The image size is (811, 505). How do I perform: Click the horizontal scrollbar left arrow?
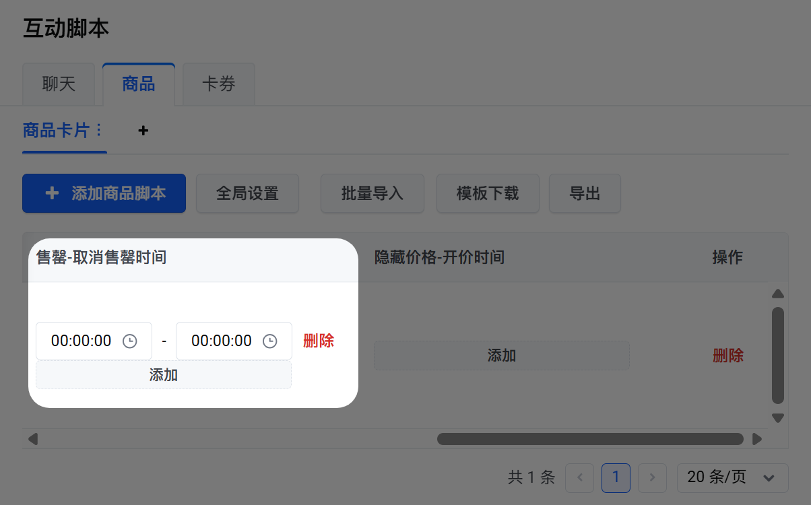click(32, 439)
